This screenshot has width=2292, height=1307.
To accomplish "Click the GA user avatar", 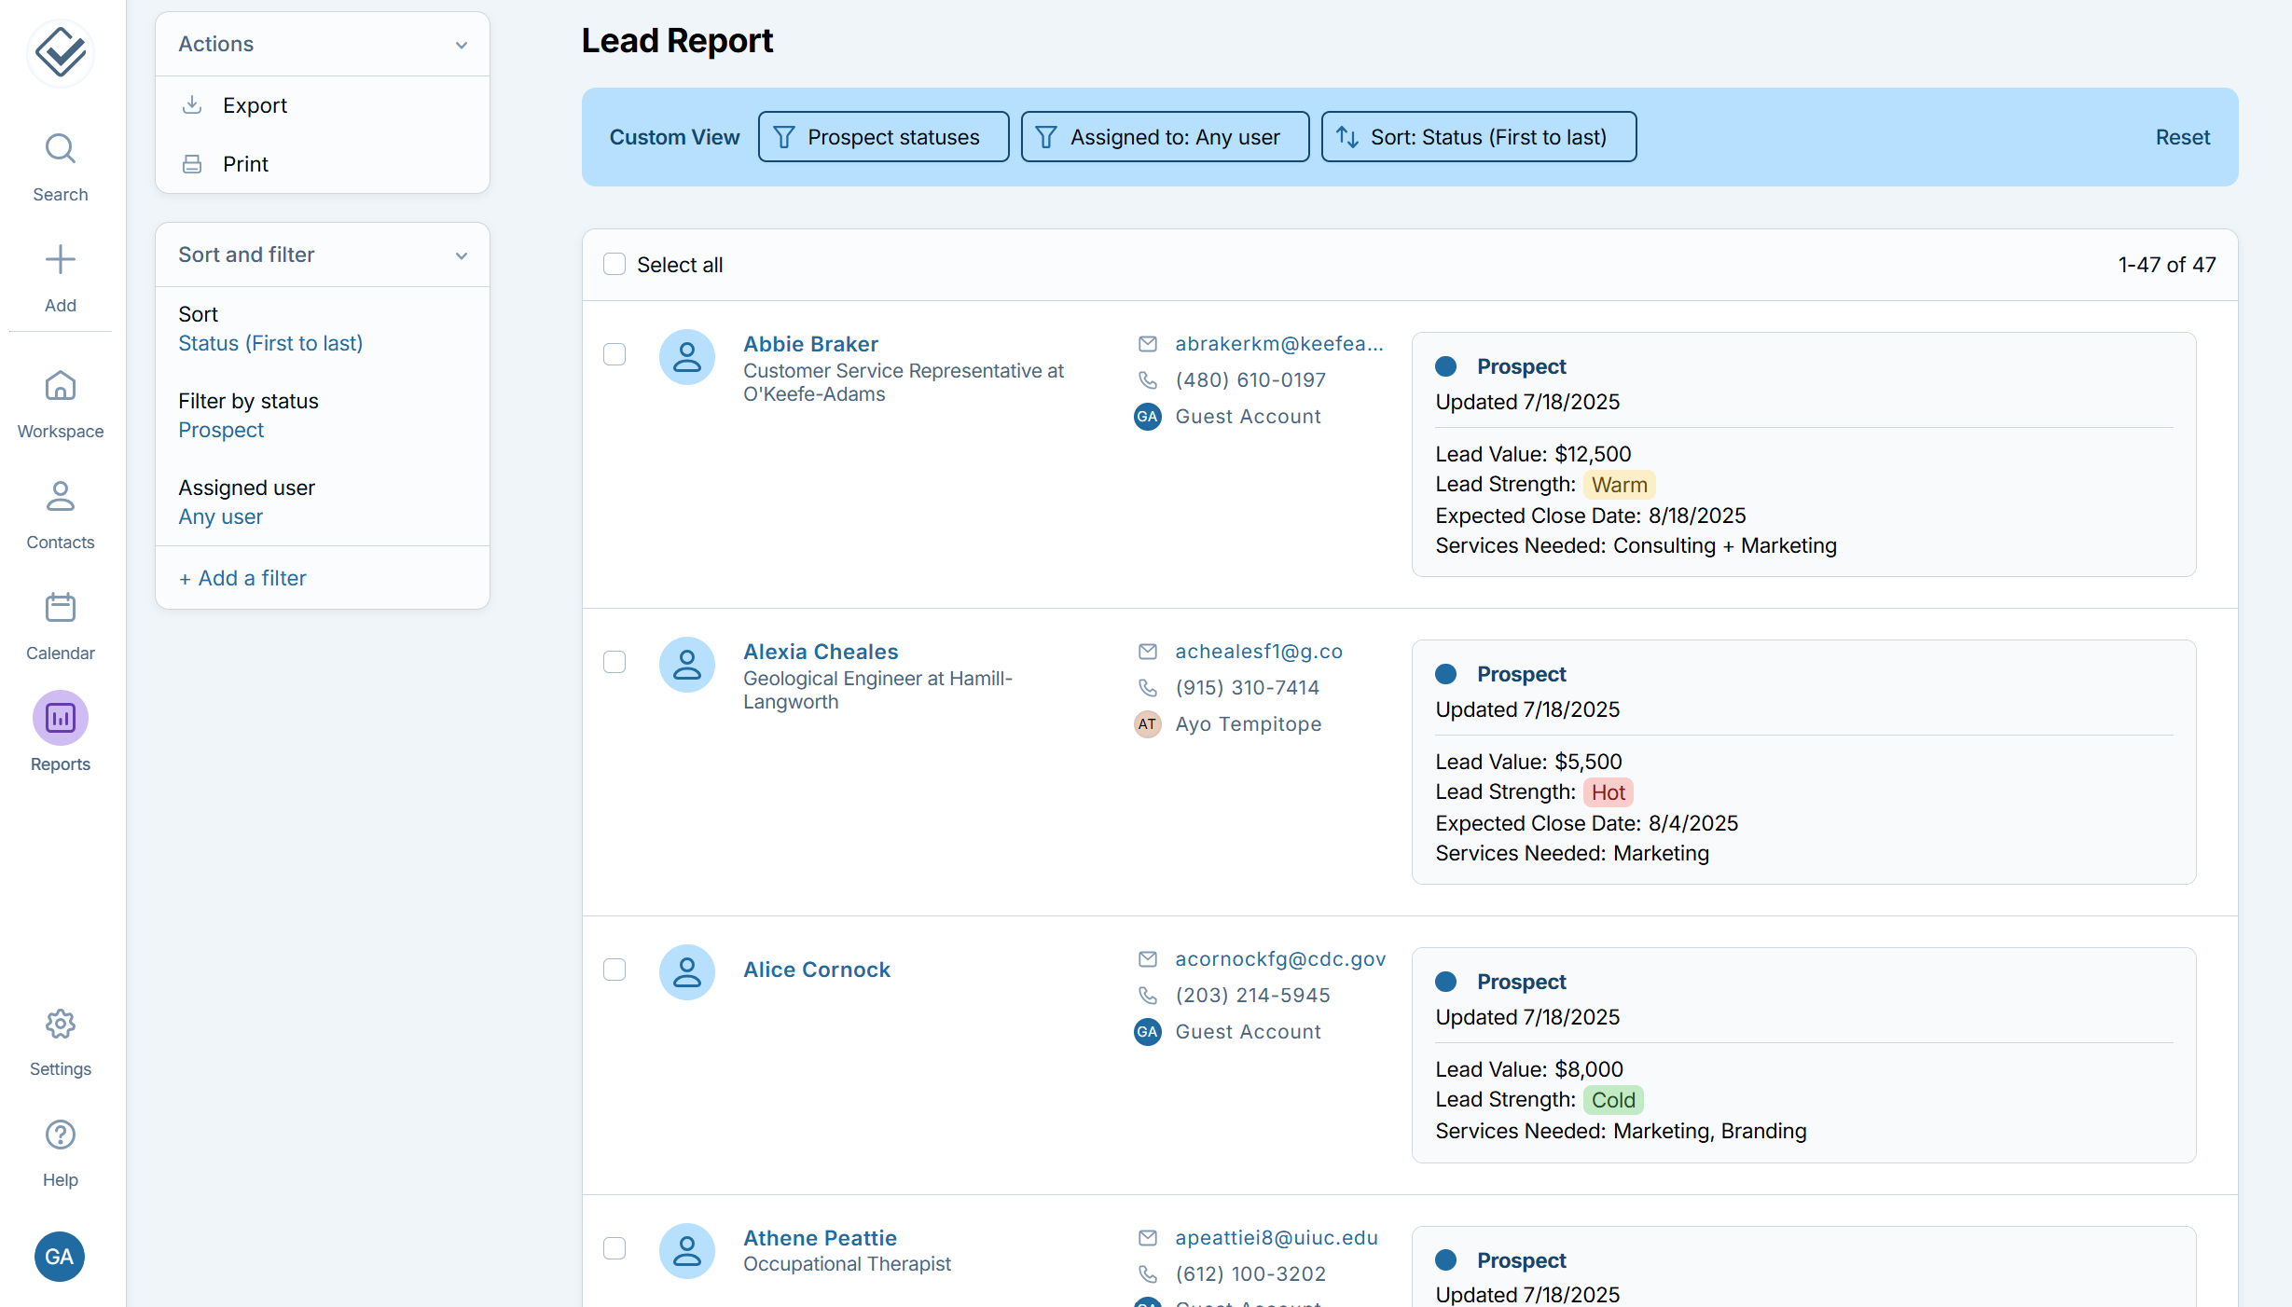I will pyautogui.click(x=60, y=1257).
